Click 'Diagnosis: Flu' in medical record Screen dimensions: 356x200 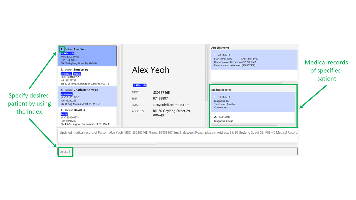tap(222, 101)
